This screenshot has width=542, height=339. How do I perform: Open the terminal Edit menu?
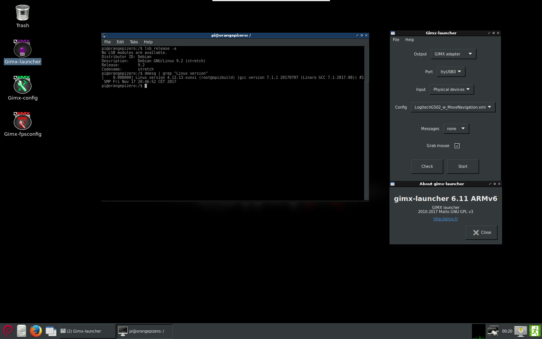click(x=120, y=42)
